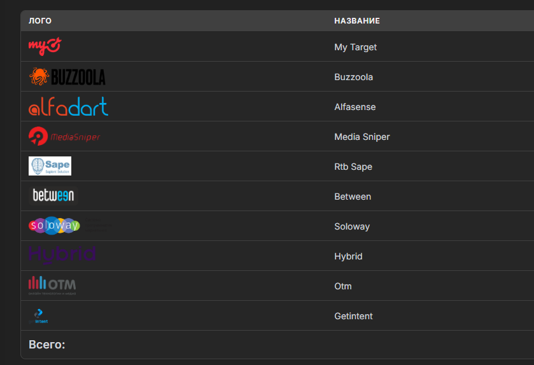Sort by the НАЗВАНИЕ column header
The image size is (534, 365).
pyautogui.click(x=357, y=21)
